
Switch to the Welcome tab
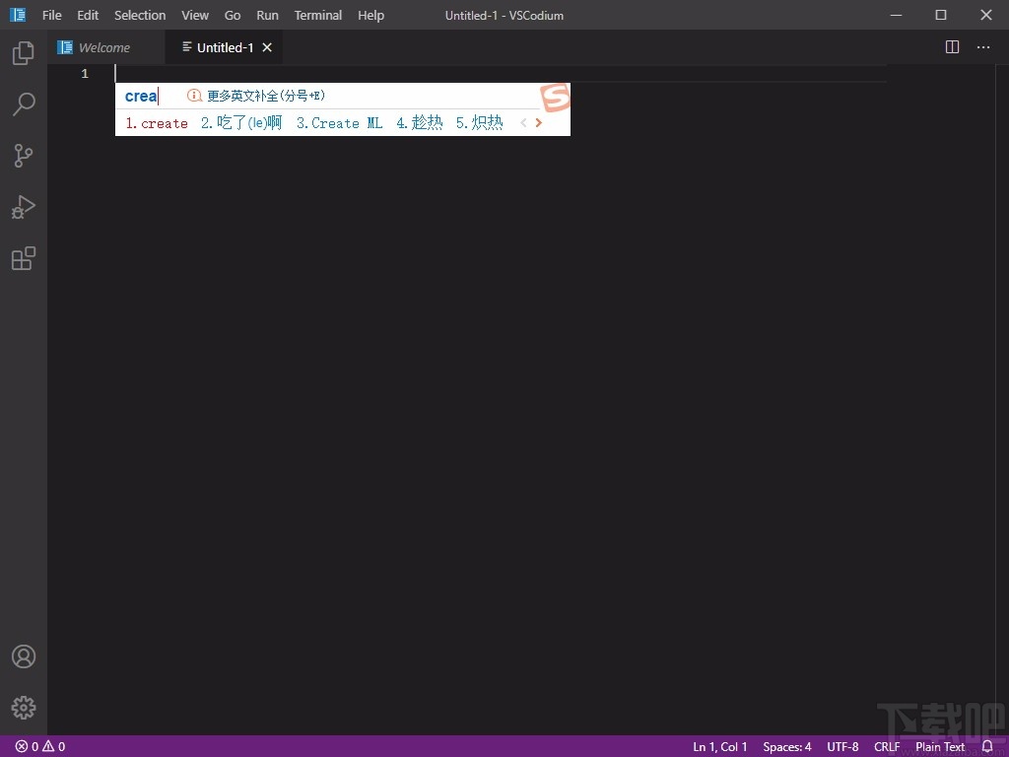pos(102,46)
